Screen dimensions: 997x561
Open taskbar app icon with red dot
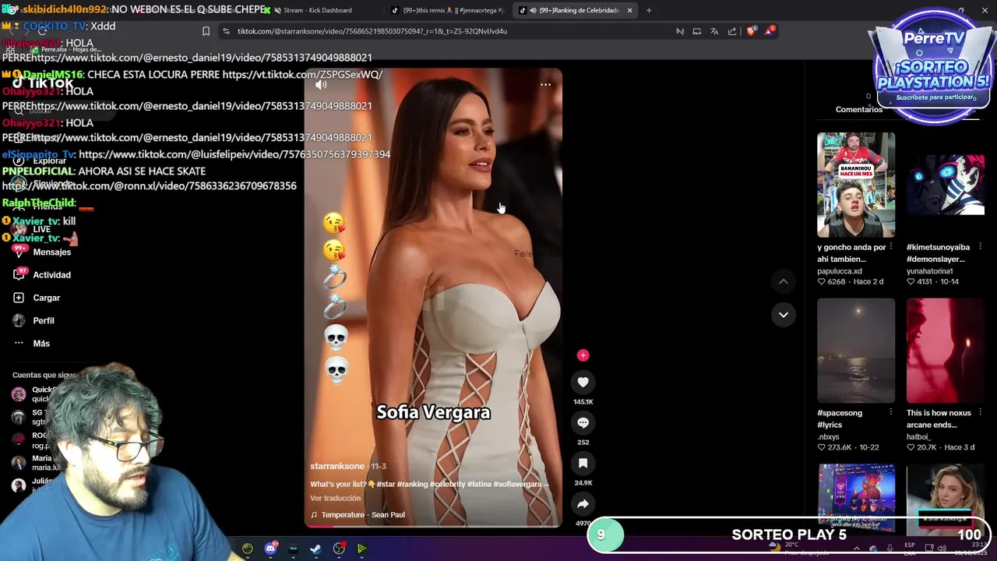pyautogui.click(x=339, y=549)
